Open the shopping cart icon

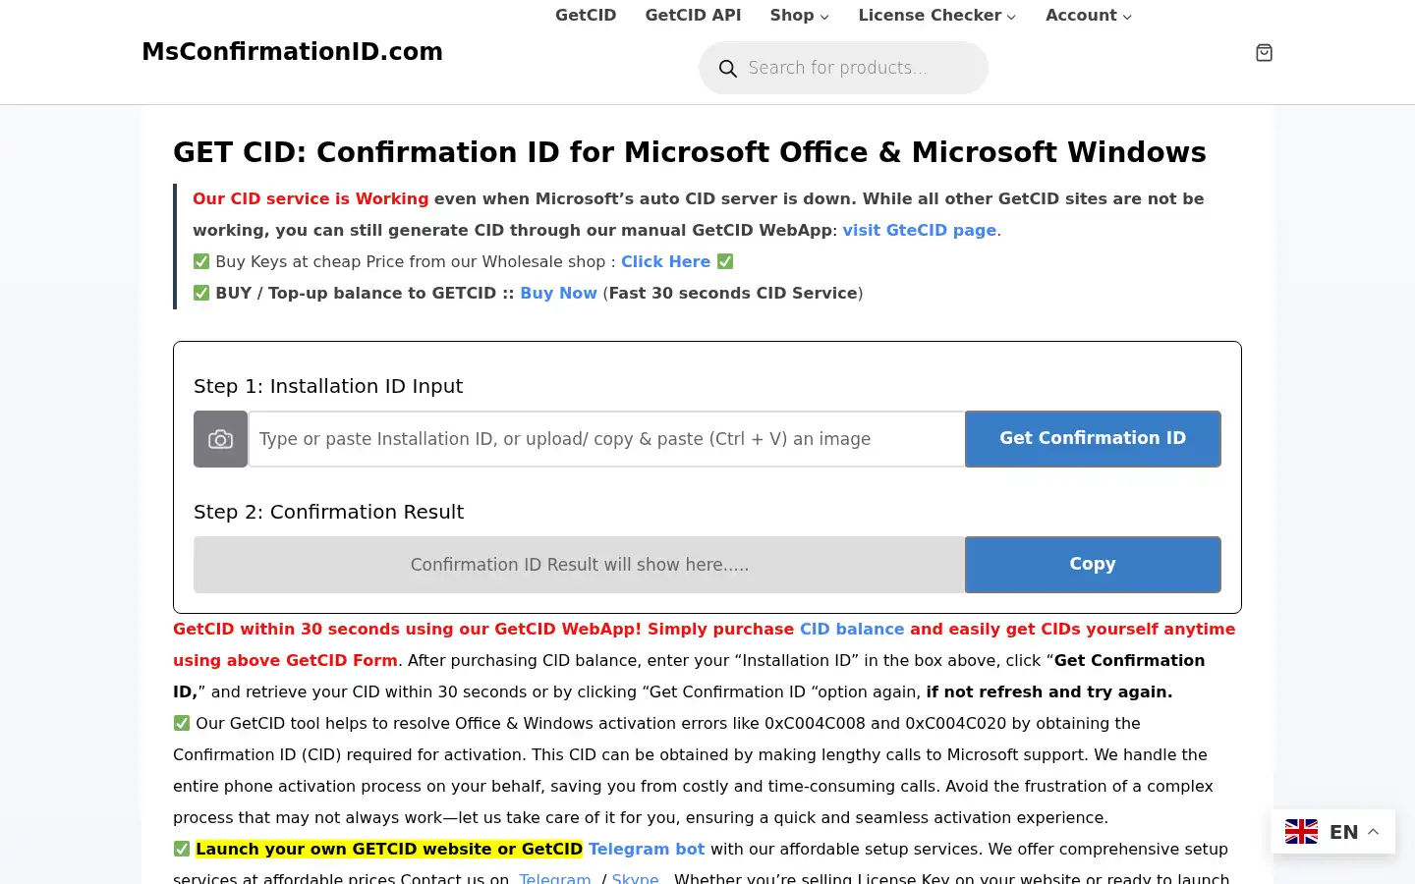point(1264,53)
